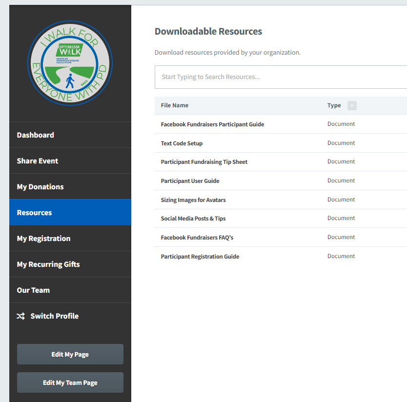This screenshot has width=407, height=402.
Task: Click the Edit My Team Page button
Action: [70, 382]
